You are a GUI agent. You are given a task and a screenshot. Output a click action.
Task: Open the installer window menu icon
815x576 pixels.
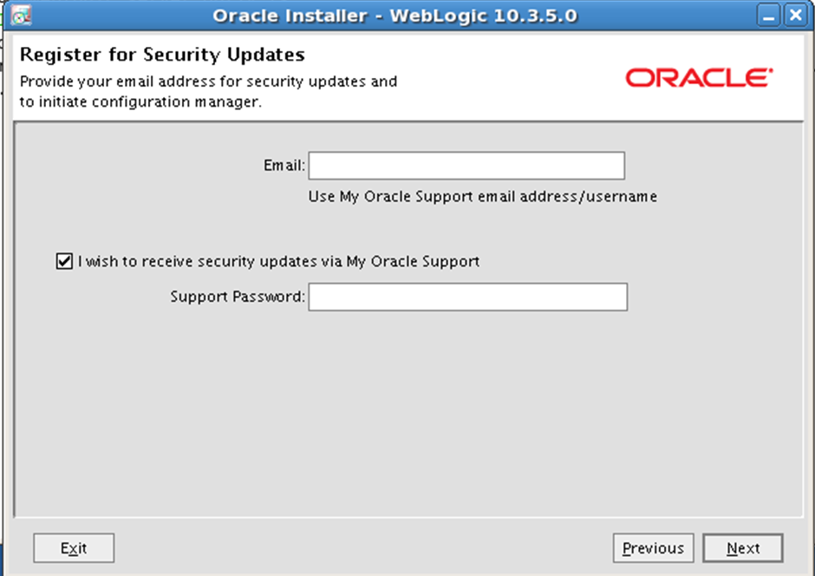point(21,15)
